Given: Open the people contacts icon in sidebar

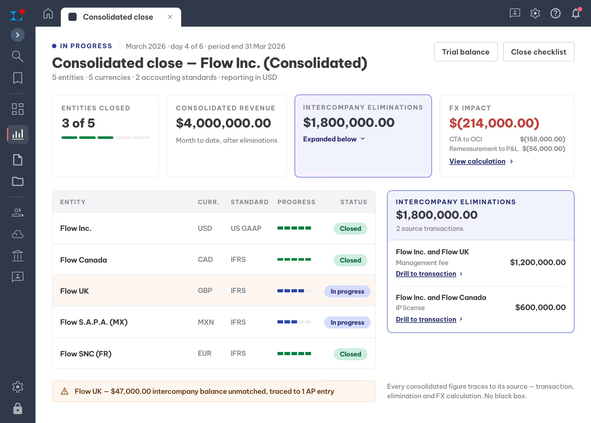Looking at the screenshot, I should click(x=18, y=213).
